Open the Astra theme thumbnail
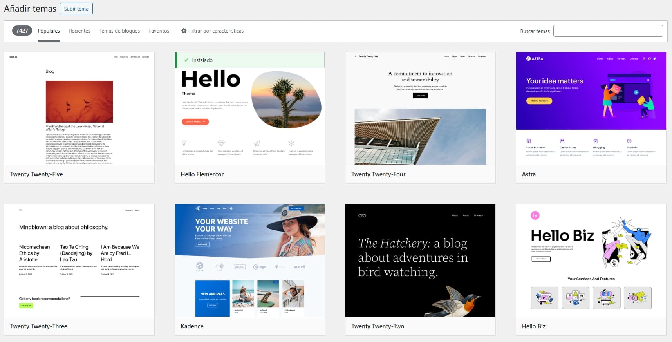The image size is (672, 342). click(x=591, y=108)
